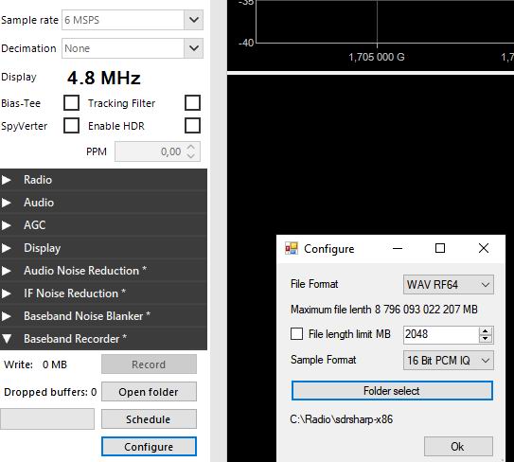Enable the Bias-Tee checkbox
The height and width of the screenshot is (462, 514).
[x=71, y=103]
